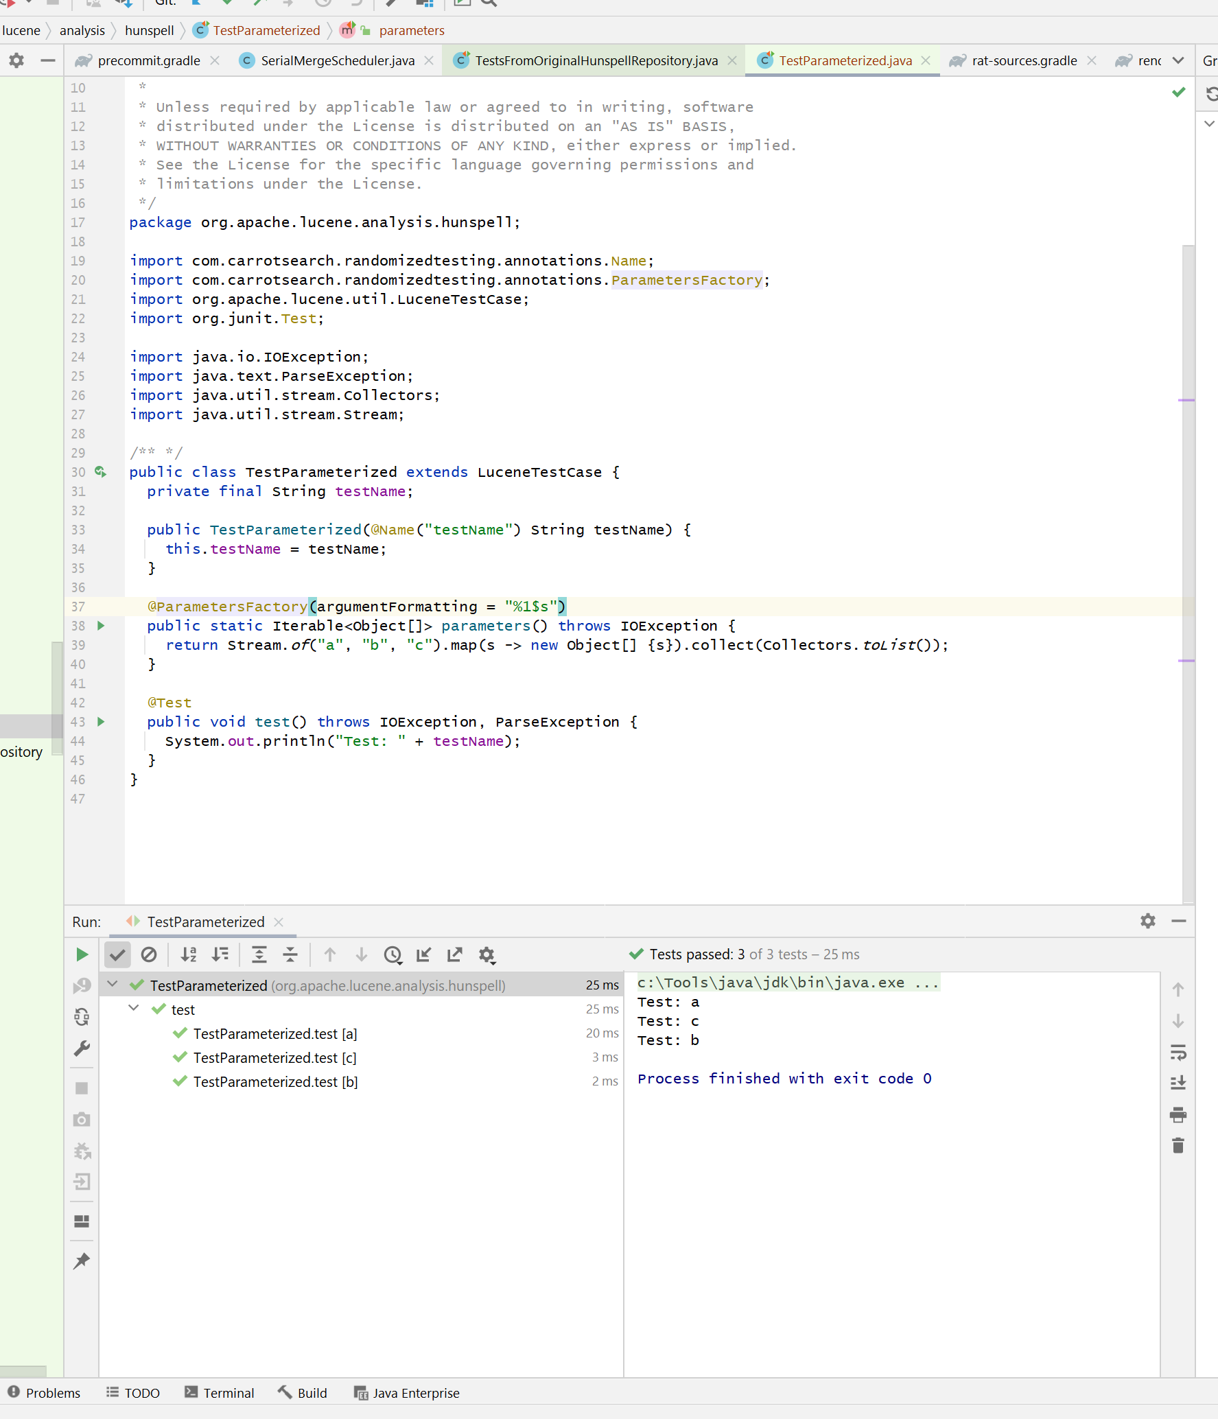Open the Java Enterprise tool window
Screen dimensions: 1218x1419
point(407,1392)
